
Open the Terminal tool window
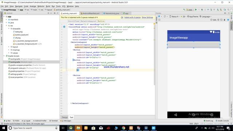pyautogui.click(x=54, y=121)
